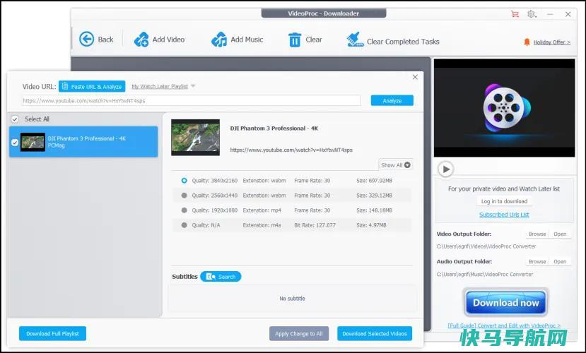This screenshot has width=586, height=353.
Task: Click the Add Video cloud icon
Action: click(141, 39)
